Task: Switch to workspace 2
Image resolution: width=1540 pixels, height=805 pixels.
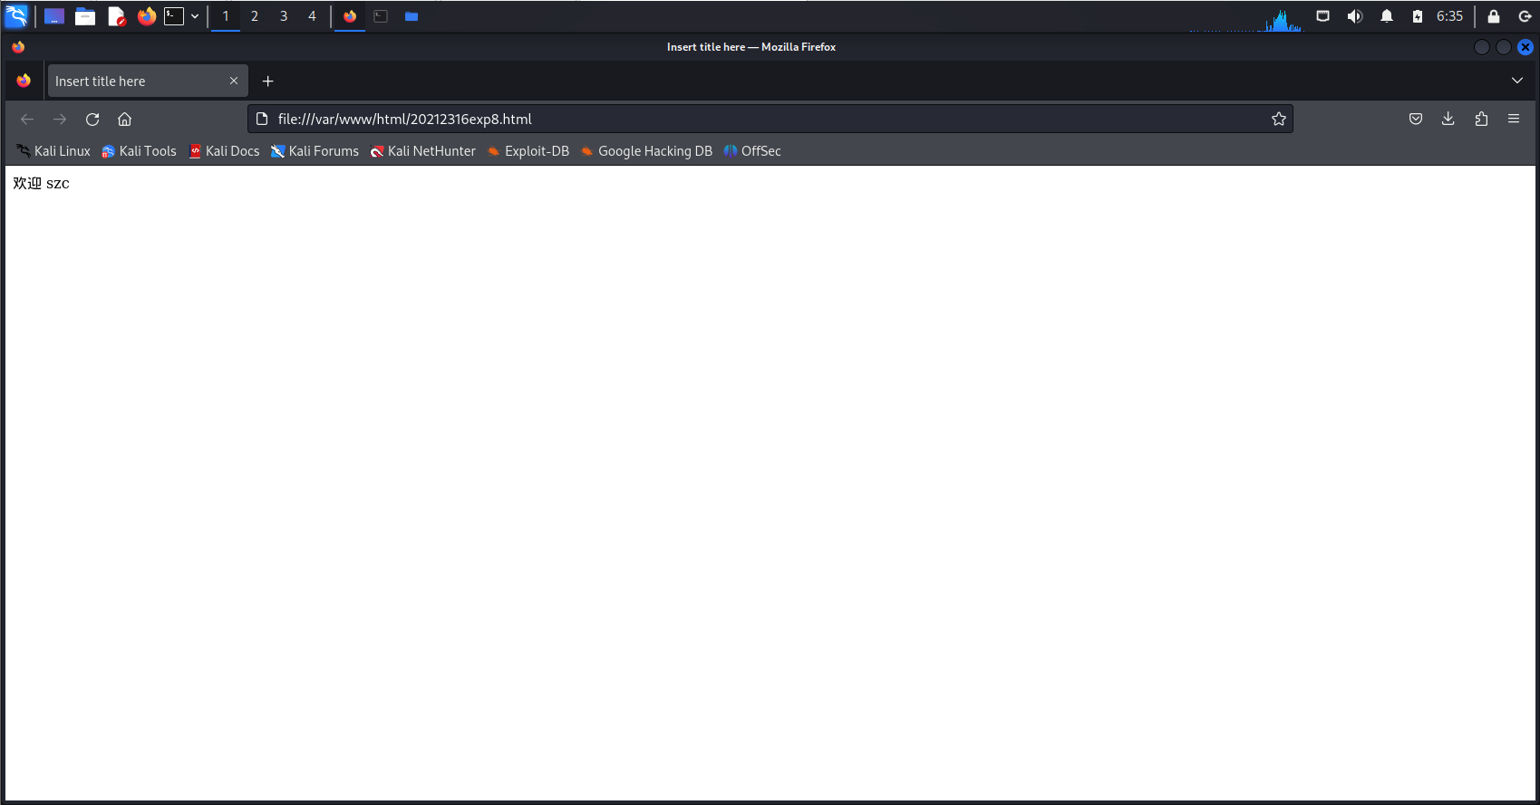Action: pos(255,16)
